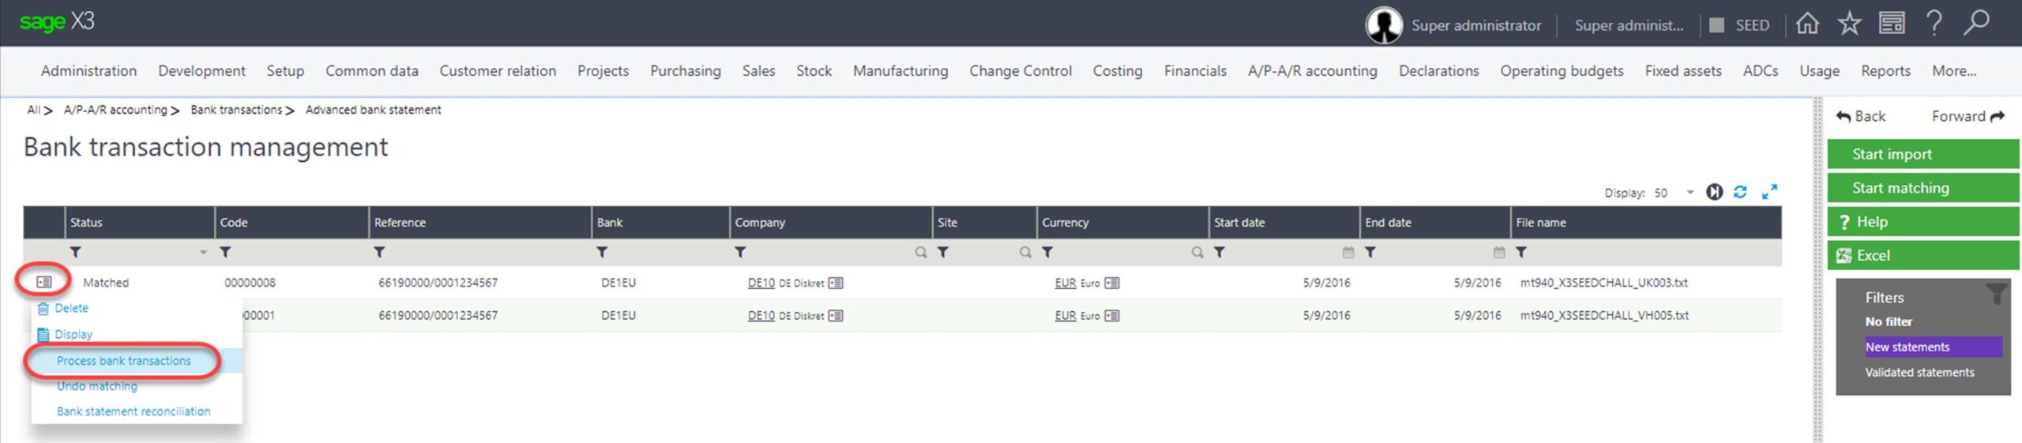Viewport: 2022px width, 443px height.
Task: Expand table to full screen
Action: (1769, 192)
